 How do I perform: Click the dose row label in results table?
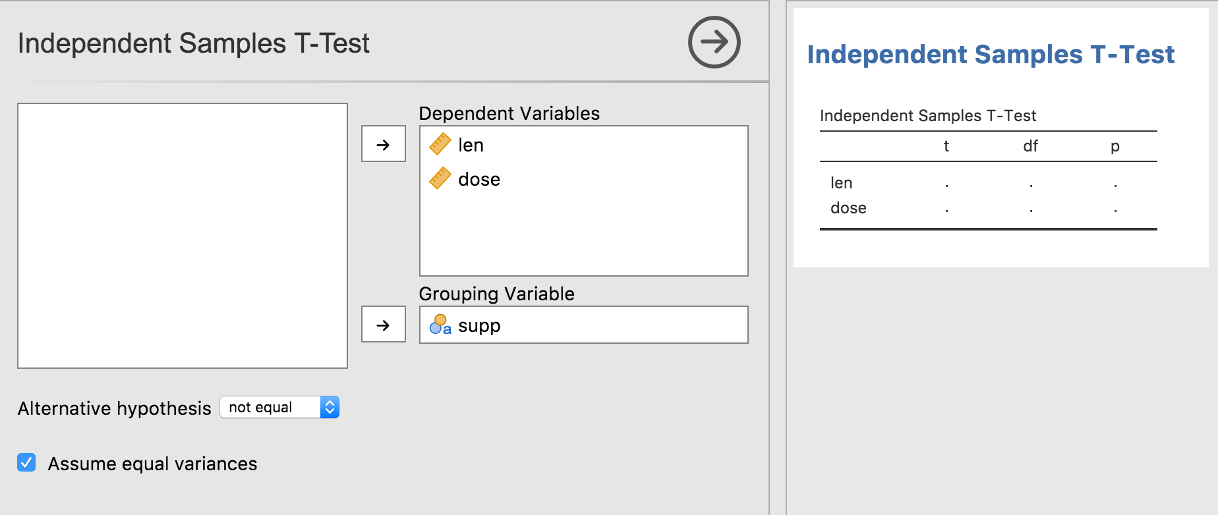(848, 208)
